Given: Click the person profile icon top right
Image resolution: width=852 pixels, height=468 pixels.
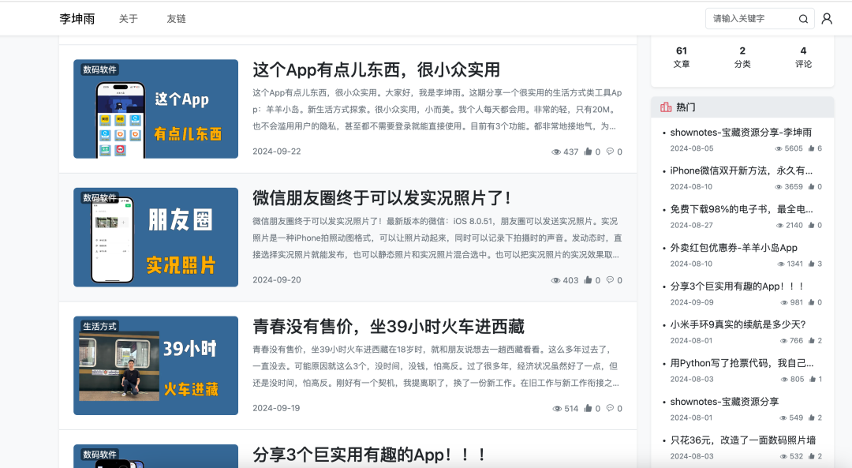Looking at the screenshot, I should click(827, 18).
